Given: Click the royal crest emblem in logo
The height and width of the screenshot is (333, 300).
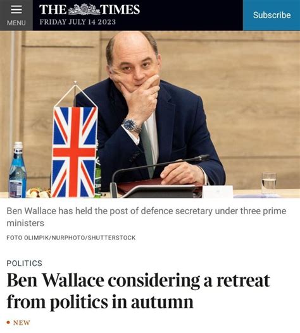Looking at the screenshot, I should click(x=84, y=9).
